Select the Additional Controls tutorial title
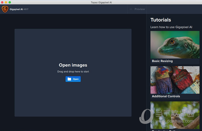Viewport: 202px width, 131px height. coord(166,96)
